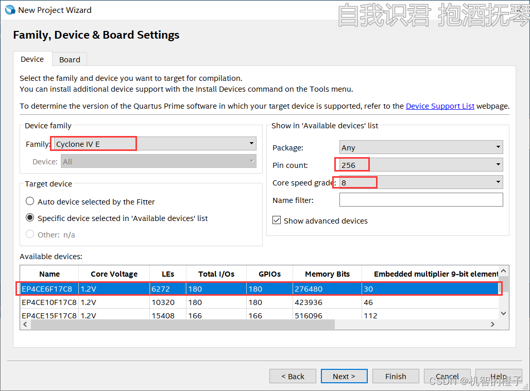The width and height of the screenshot is (530, 391).
Task: Click the Core Voltage column header
Action: [114, 274]
